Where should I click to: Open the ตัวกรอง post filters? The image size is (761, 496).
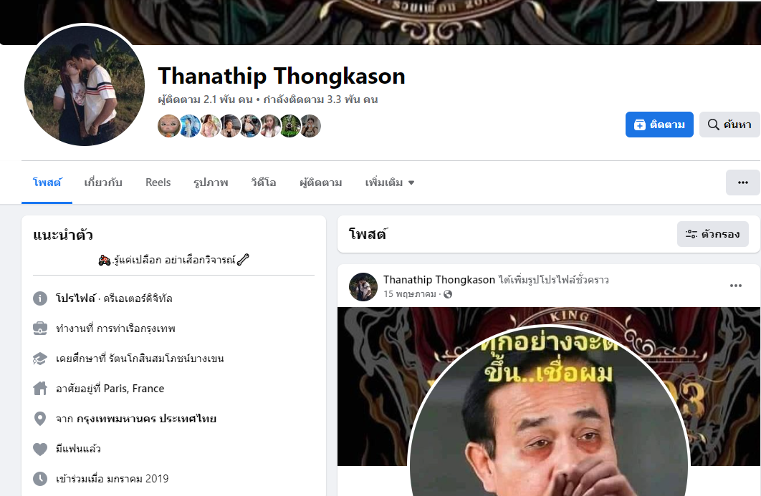(x=713, y=234)
